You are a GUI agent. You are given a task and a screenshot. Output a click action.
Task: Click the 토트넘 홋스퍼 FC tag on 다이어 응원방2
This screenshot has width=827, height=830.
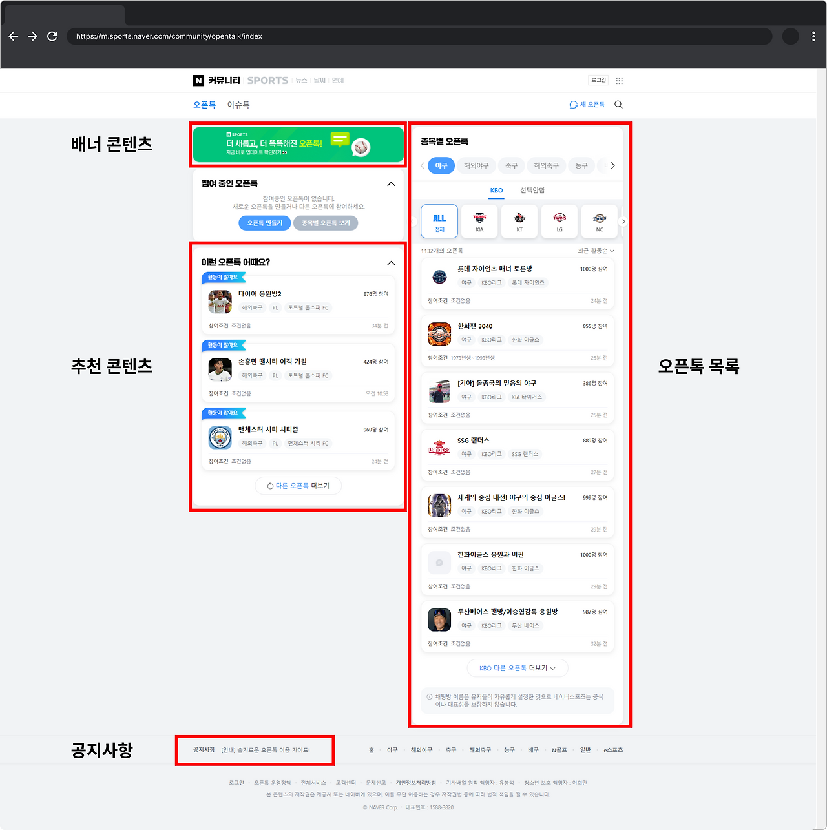[x=308, y=308]
